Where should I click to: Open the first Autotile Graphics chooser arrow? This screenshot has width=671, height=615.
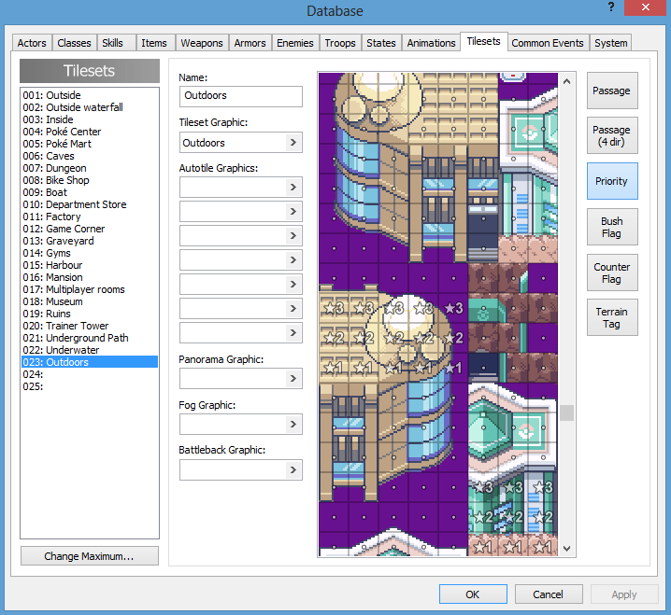click(x=293, y=188)
